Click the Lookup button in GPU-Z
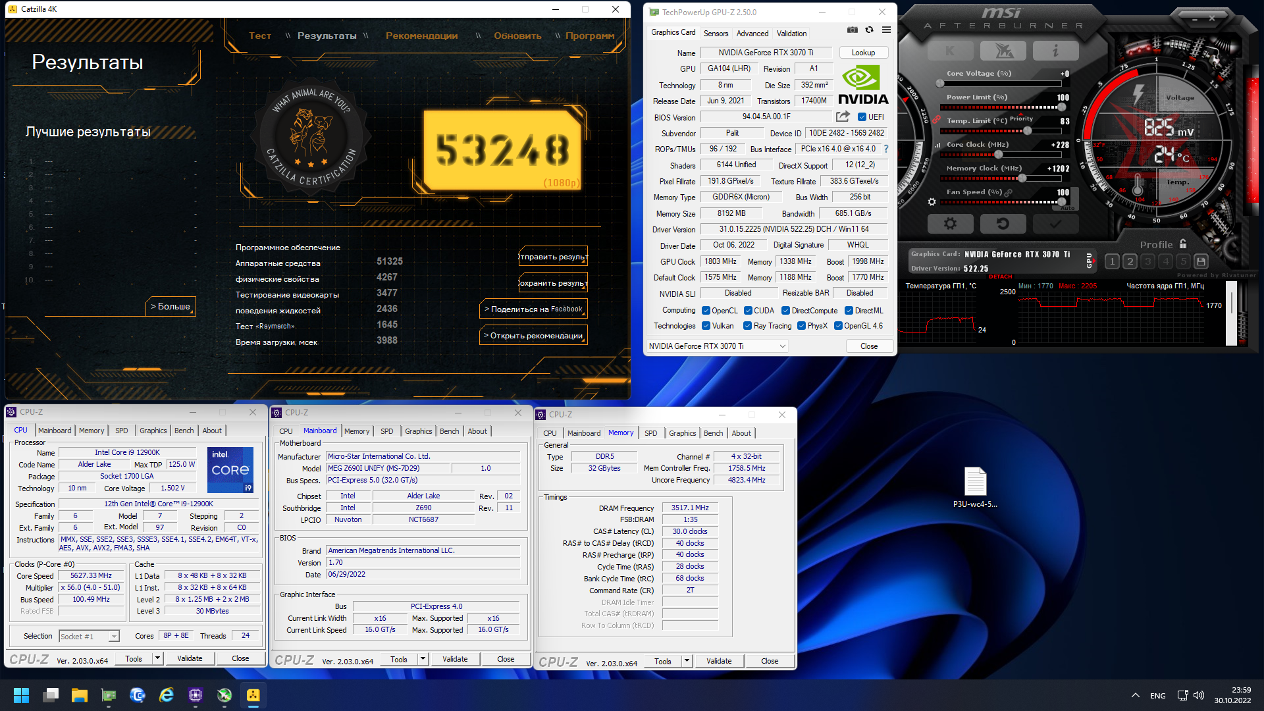The height and width of the screenshot is (711, 1264). click(863, 53)
